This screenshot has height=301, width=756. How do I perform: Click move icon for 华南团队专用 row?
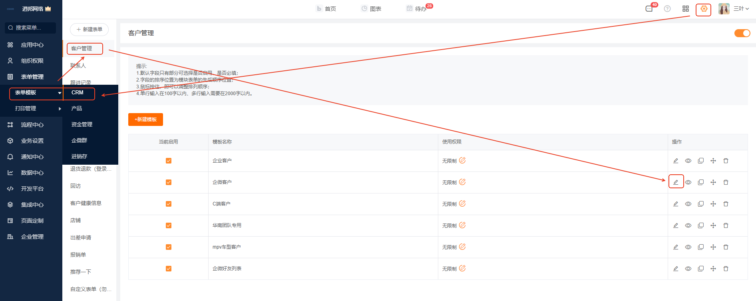click(x=713, y=225)
